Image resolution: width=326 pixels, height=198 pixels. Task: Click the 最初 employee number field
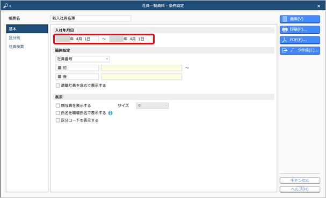[77, 68]
